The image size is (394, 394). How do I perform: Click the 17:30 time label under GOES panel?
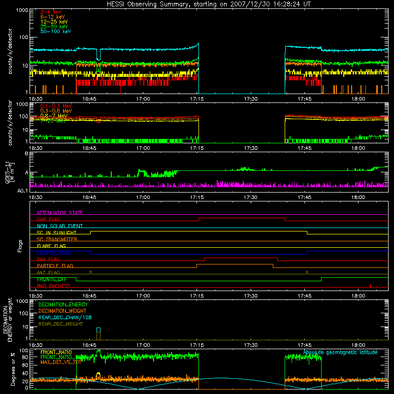(251, 197)
